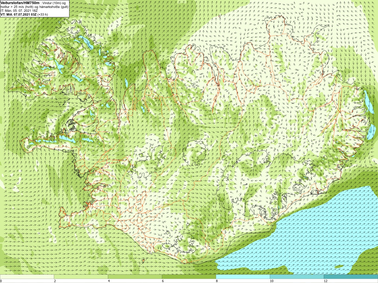Select the 10–12 turquoise legend segment
The height and width of the screenshot is (283, 378).
coord(297,277)
